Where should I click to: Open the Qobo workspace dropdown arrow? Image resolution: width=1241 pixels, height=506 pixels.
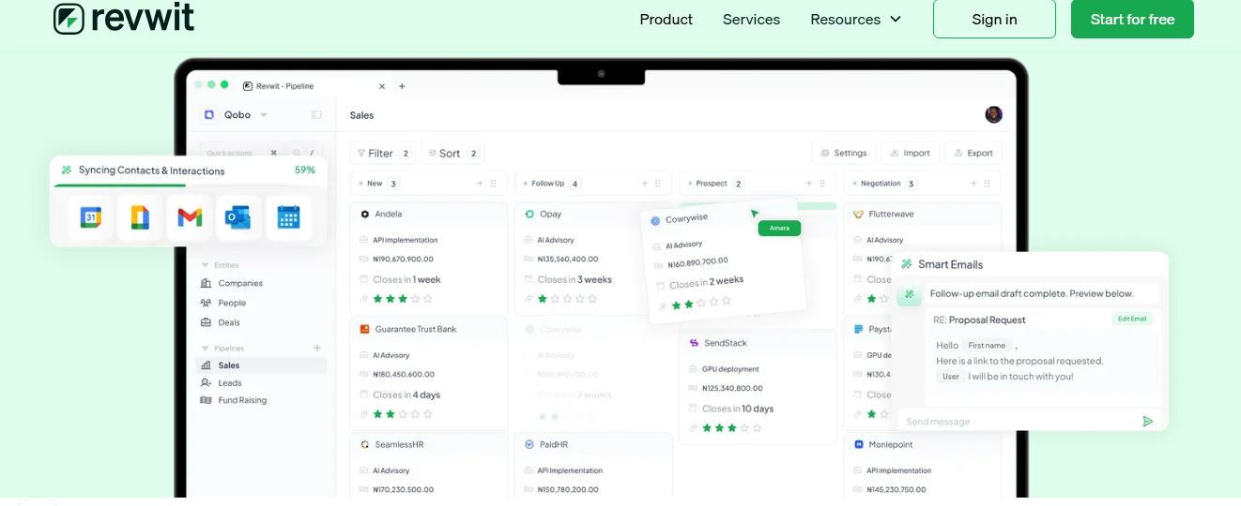264,115
